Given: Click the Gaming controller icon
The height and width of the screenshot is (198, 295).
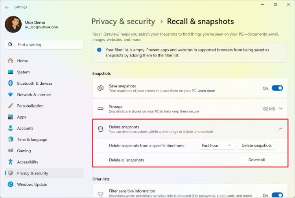Looking at the screenshot, I should click(10, 151).
